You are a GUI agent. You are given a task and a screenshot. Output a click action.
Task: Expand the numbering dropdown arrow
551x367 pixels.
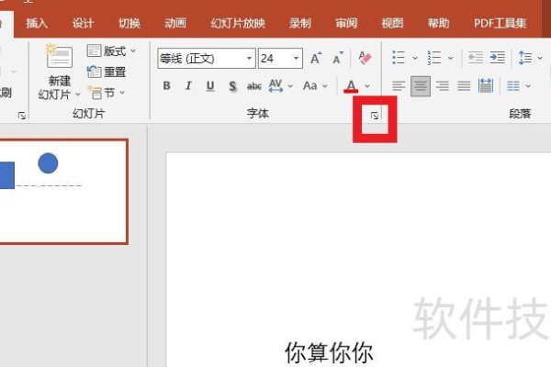pos(451,58)
